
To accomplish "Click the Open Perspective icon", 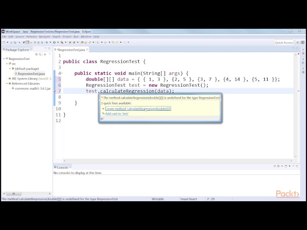I will pos(297,43).
